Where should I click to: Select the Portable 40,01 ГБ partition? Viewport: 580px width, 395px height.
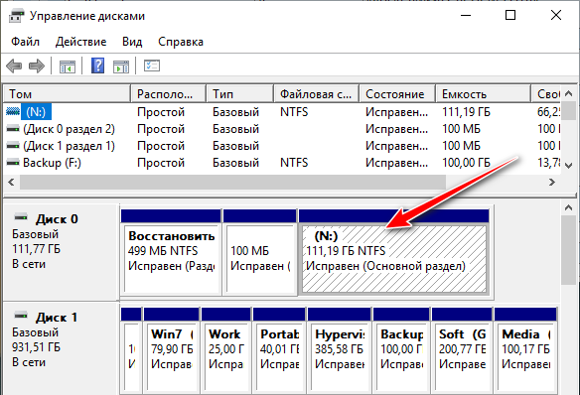(279, 350)
